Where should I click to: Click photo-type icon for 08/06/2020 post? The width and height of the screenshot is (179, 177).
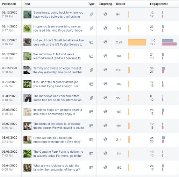click(x=91, y=140)
